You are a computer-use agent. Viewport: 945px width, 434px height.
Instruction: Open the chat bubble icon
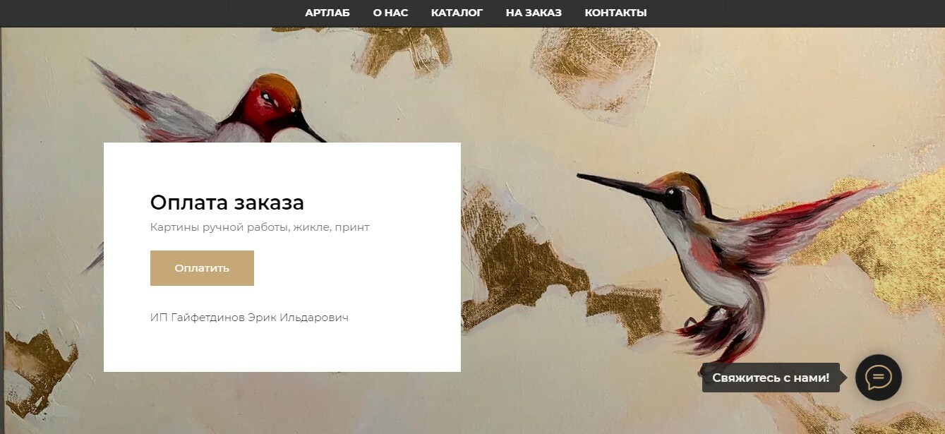click(878, 378)
